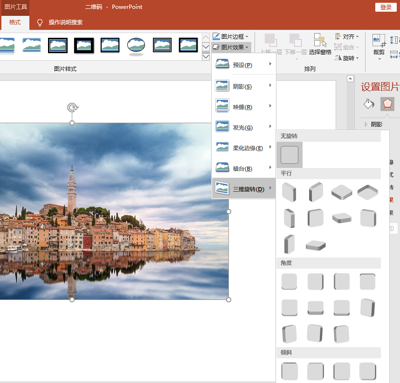Viewport: 400px width, 383px height.
Task: Open the 图片效果 dropdown
Action: [231, 47]
